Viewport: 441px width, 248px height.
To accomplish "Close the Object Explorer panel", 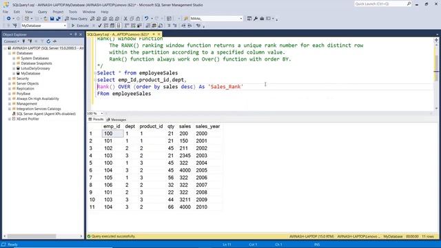I will [x=81, y=34].
